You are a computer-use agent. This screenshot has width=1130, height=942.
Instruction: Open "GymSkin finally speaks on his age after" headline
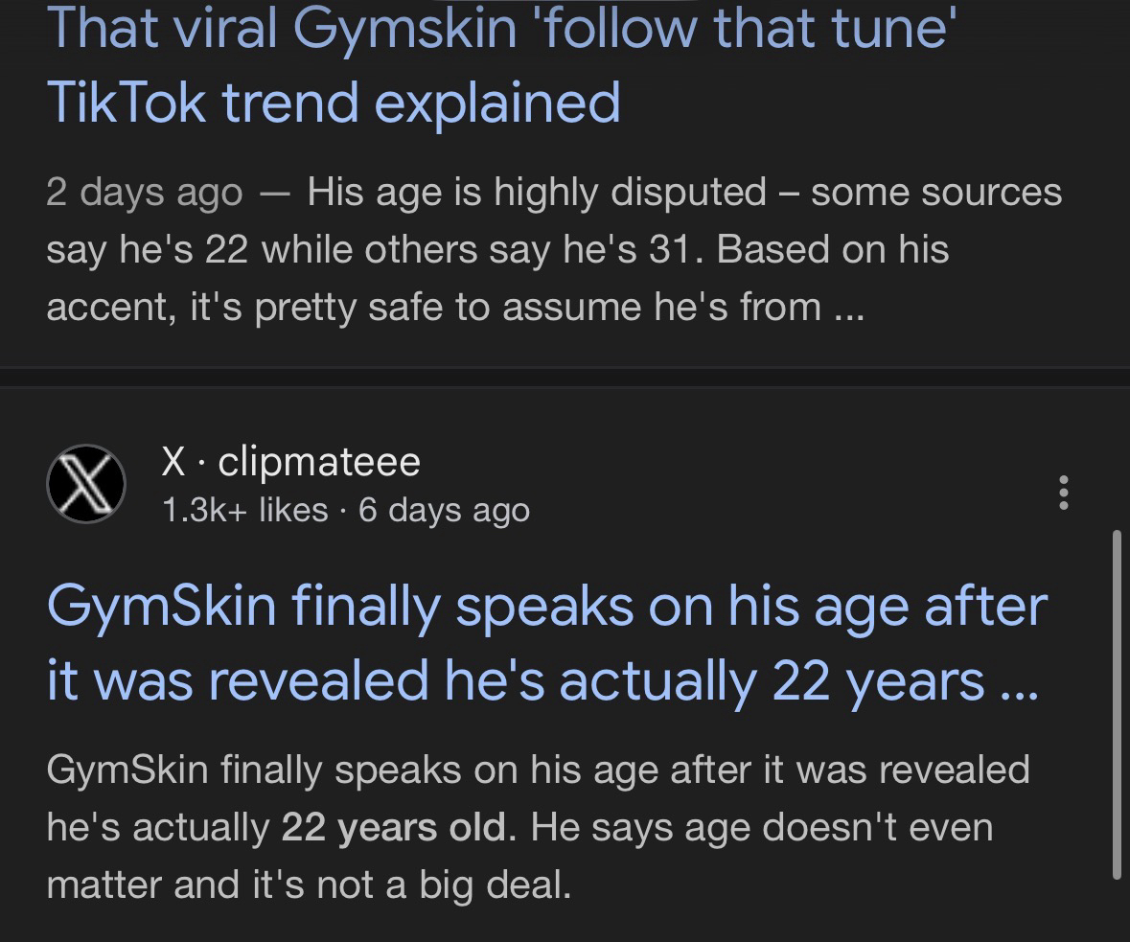click(546, 607)
